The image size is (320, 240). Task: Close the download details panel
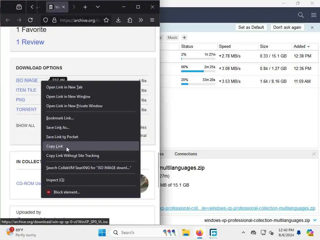(314, 154)
